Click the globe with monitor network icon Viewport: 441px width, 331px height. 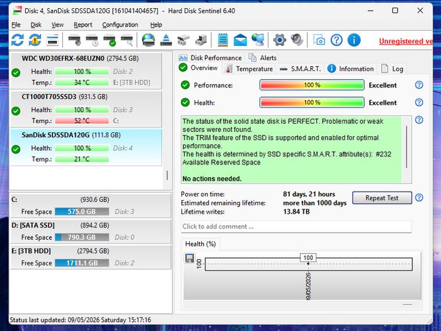[258, 40]
